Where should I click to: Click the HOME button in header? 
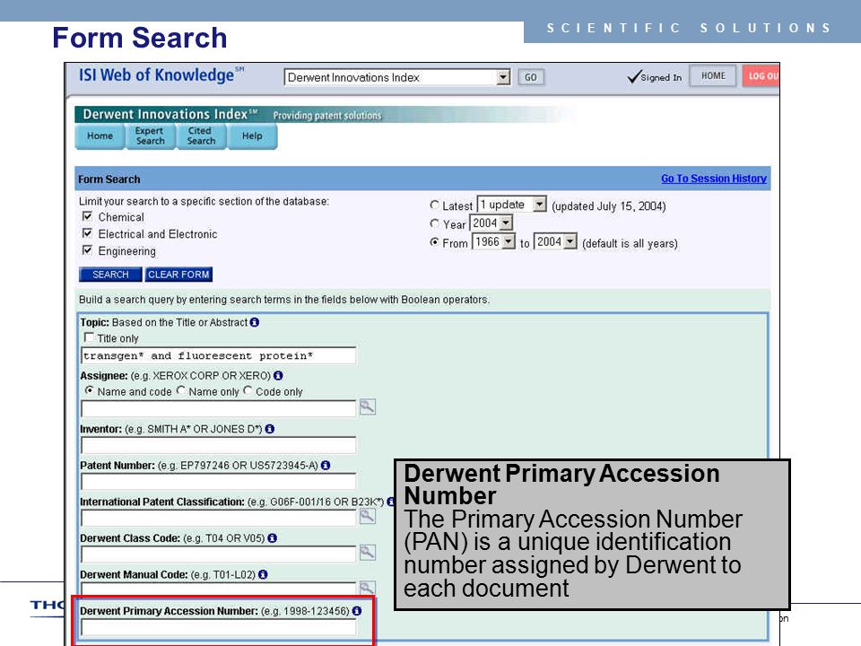click(713, 75)
